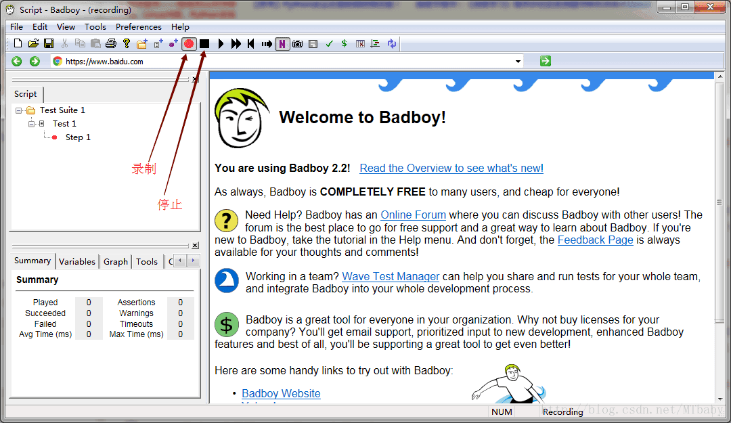Open Read the Overview link
Screen dimensions: 731x423
click(x=451, y=169)
